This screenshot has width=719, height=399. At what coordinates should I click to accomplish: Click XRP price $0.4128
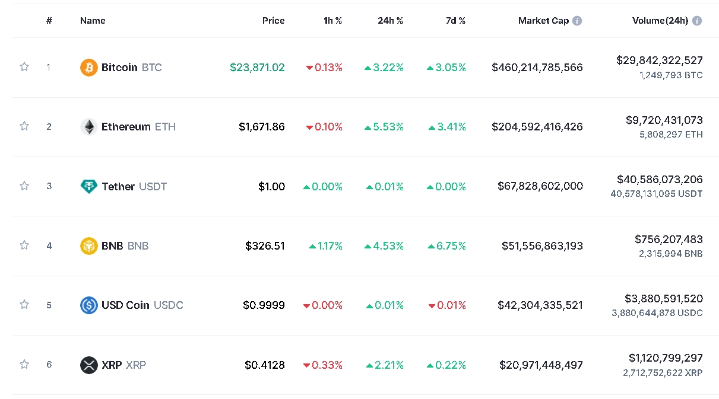pos(265,365)
